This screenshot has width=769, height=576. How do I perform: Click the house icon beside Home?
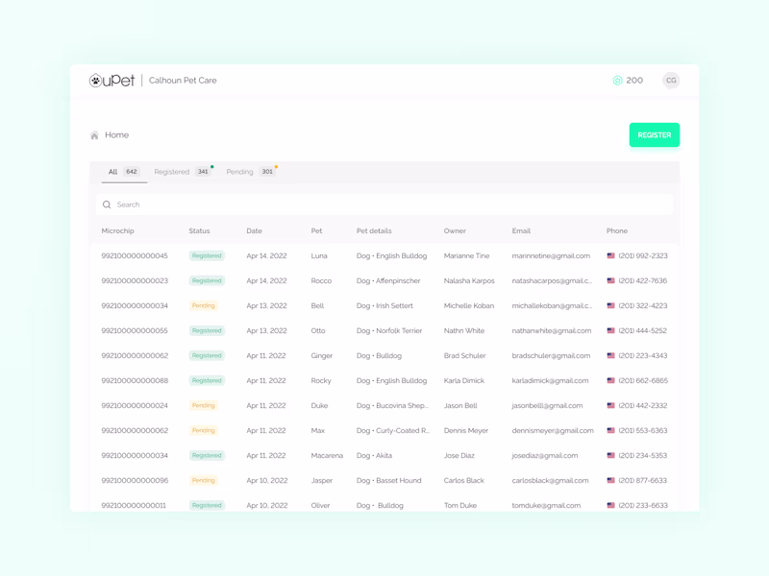coord(92,134)
